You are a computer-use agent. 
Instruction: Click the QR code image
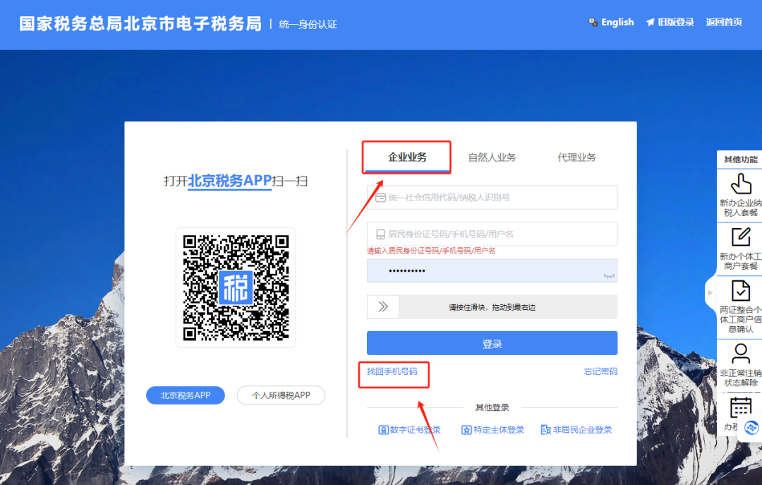[236, 287]
